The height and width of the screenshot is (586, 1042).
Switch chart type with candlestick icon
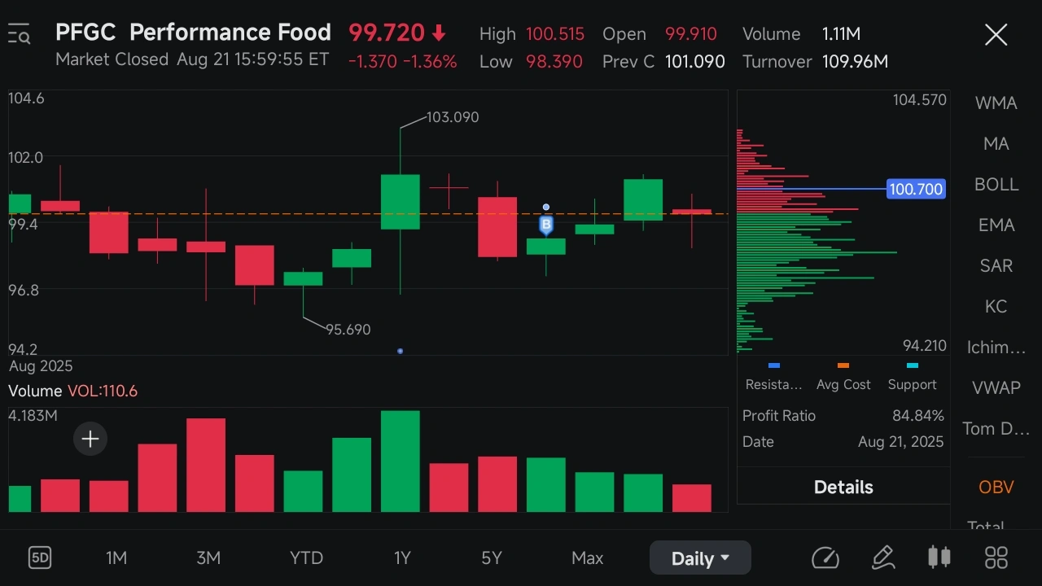(x=939, y=558)
